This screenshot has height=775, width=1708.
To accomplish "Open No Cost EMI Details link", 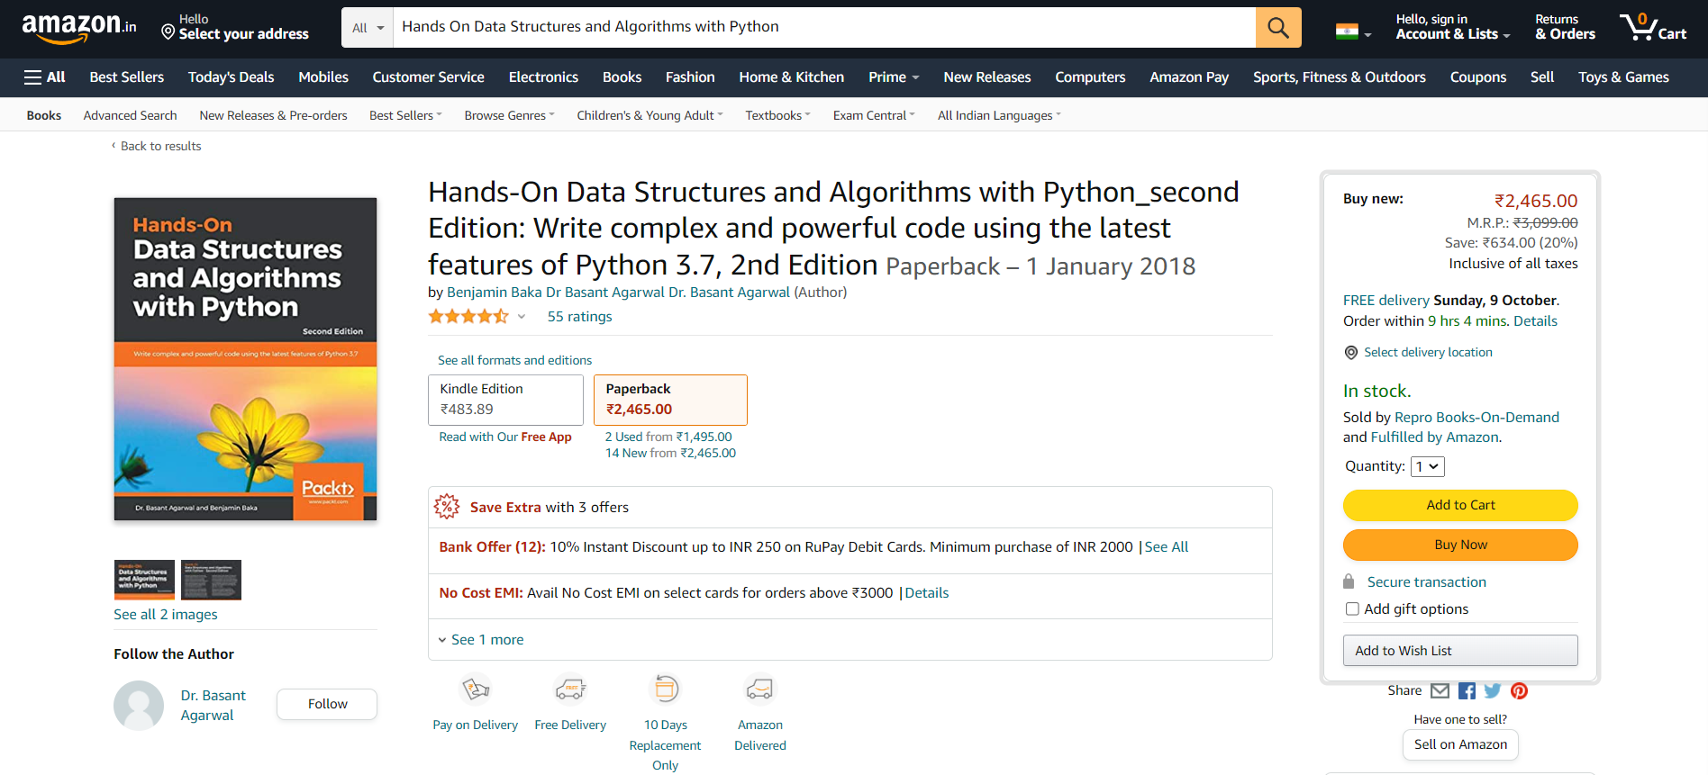I will (x=927, y=593).
